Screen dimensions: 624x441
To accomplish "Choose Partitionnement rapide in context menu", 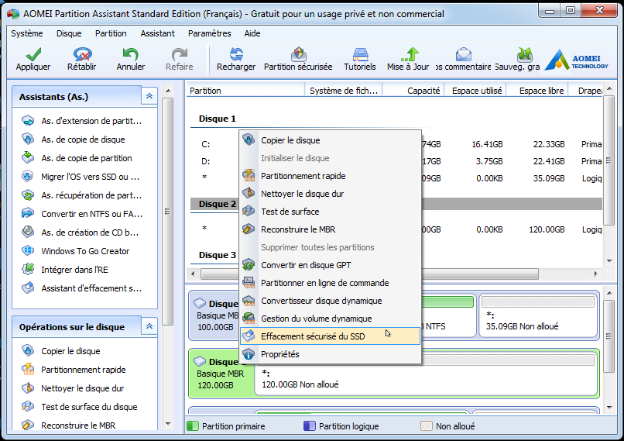I will [x=331, y=176].
